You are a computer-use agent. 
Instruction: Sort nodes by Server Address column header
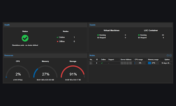pyautogui.click(x=126, y=60)
